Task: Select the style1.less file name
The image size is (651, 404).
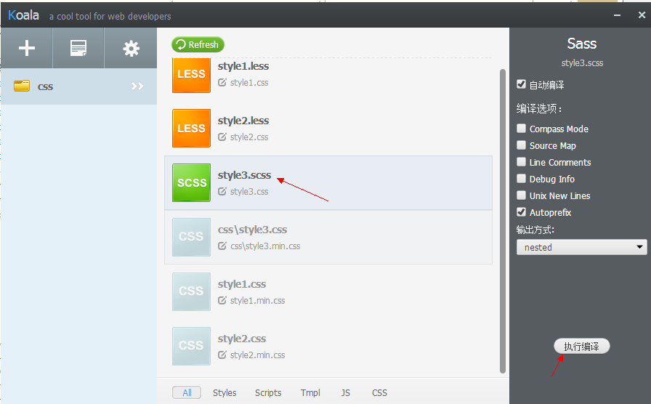Action: point(243,66)
